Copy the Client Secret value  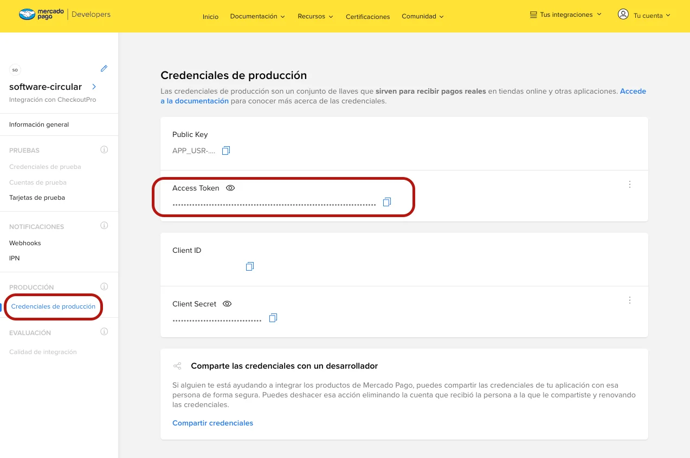[x=273, y=318]
